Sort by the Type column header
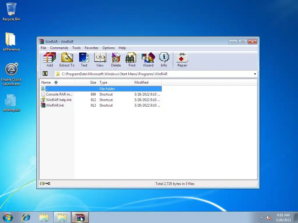The image size is (298, 223). (x=115, y=82)
